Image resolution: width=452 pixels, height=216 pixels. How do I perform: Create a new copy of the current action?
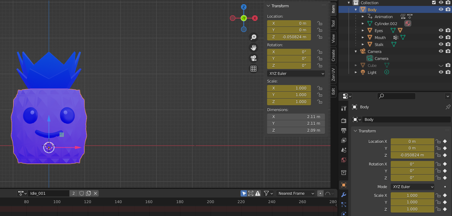point(88,193)
